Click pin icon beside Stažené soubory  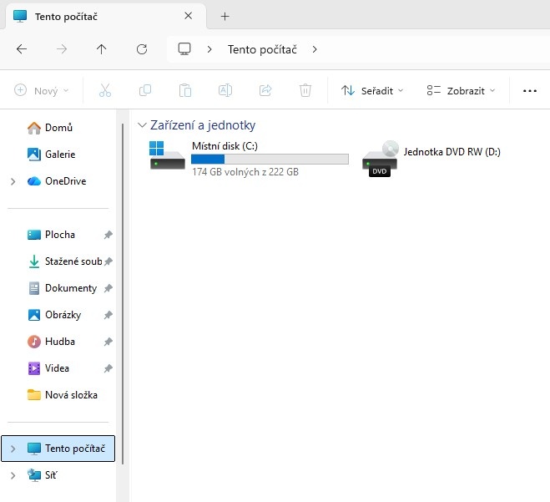(x=108, y=261)
